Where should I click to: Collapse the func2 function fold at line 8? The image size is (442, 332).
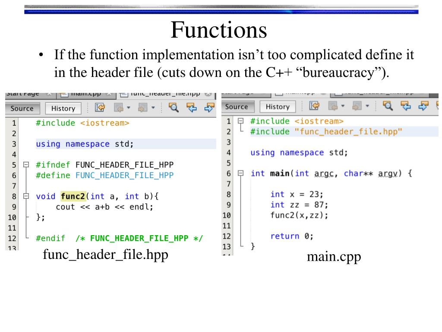26,196
